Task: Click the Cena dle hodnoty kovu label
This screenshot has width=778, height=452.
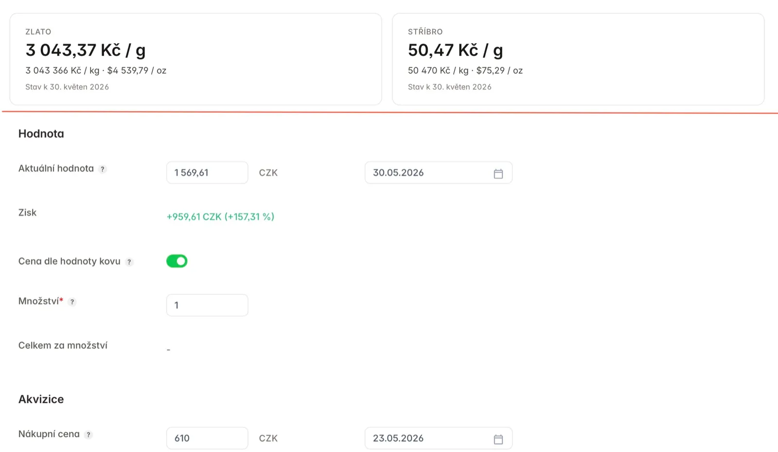Action: [69, 261]
